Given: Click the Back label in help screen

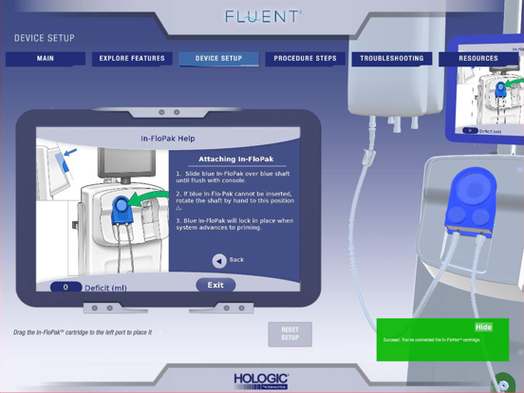Looking at the screenshot, I should 236,260.
